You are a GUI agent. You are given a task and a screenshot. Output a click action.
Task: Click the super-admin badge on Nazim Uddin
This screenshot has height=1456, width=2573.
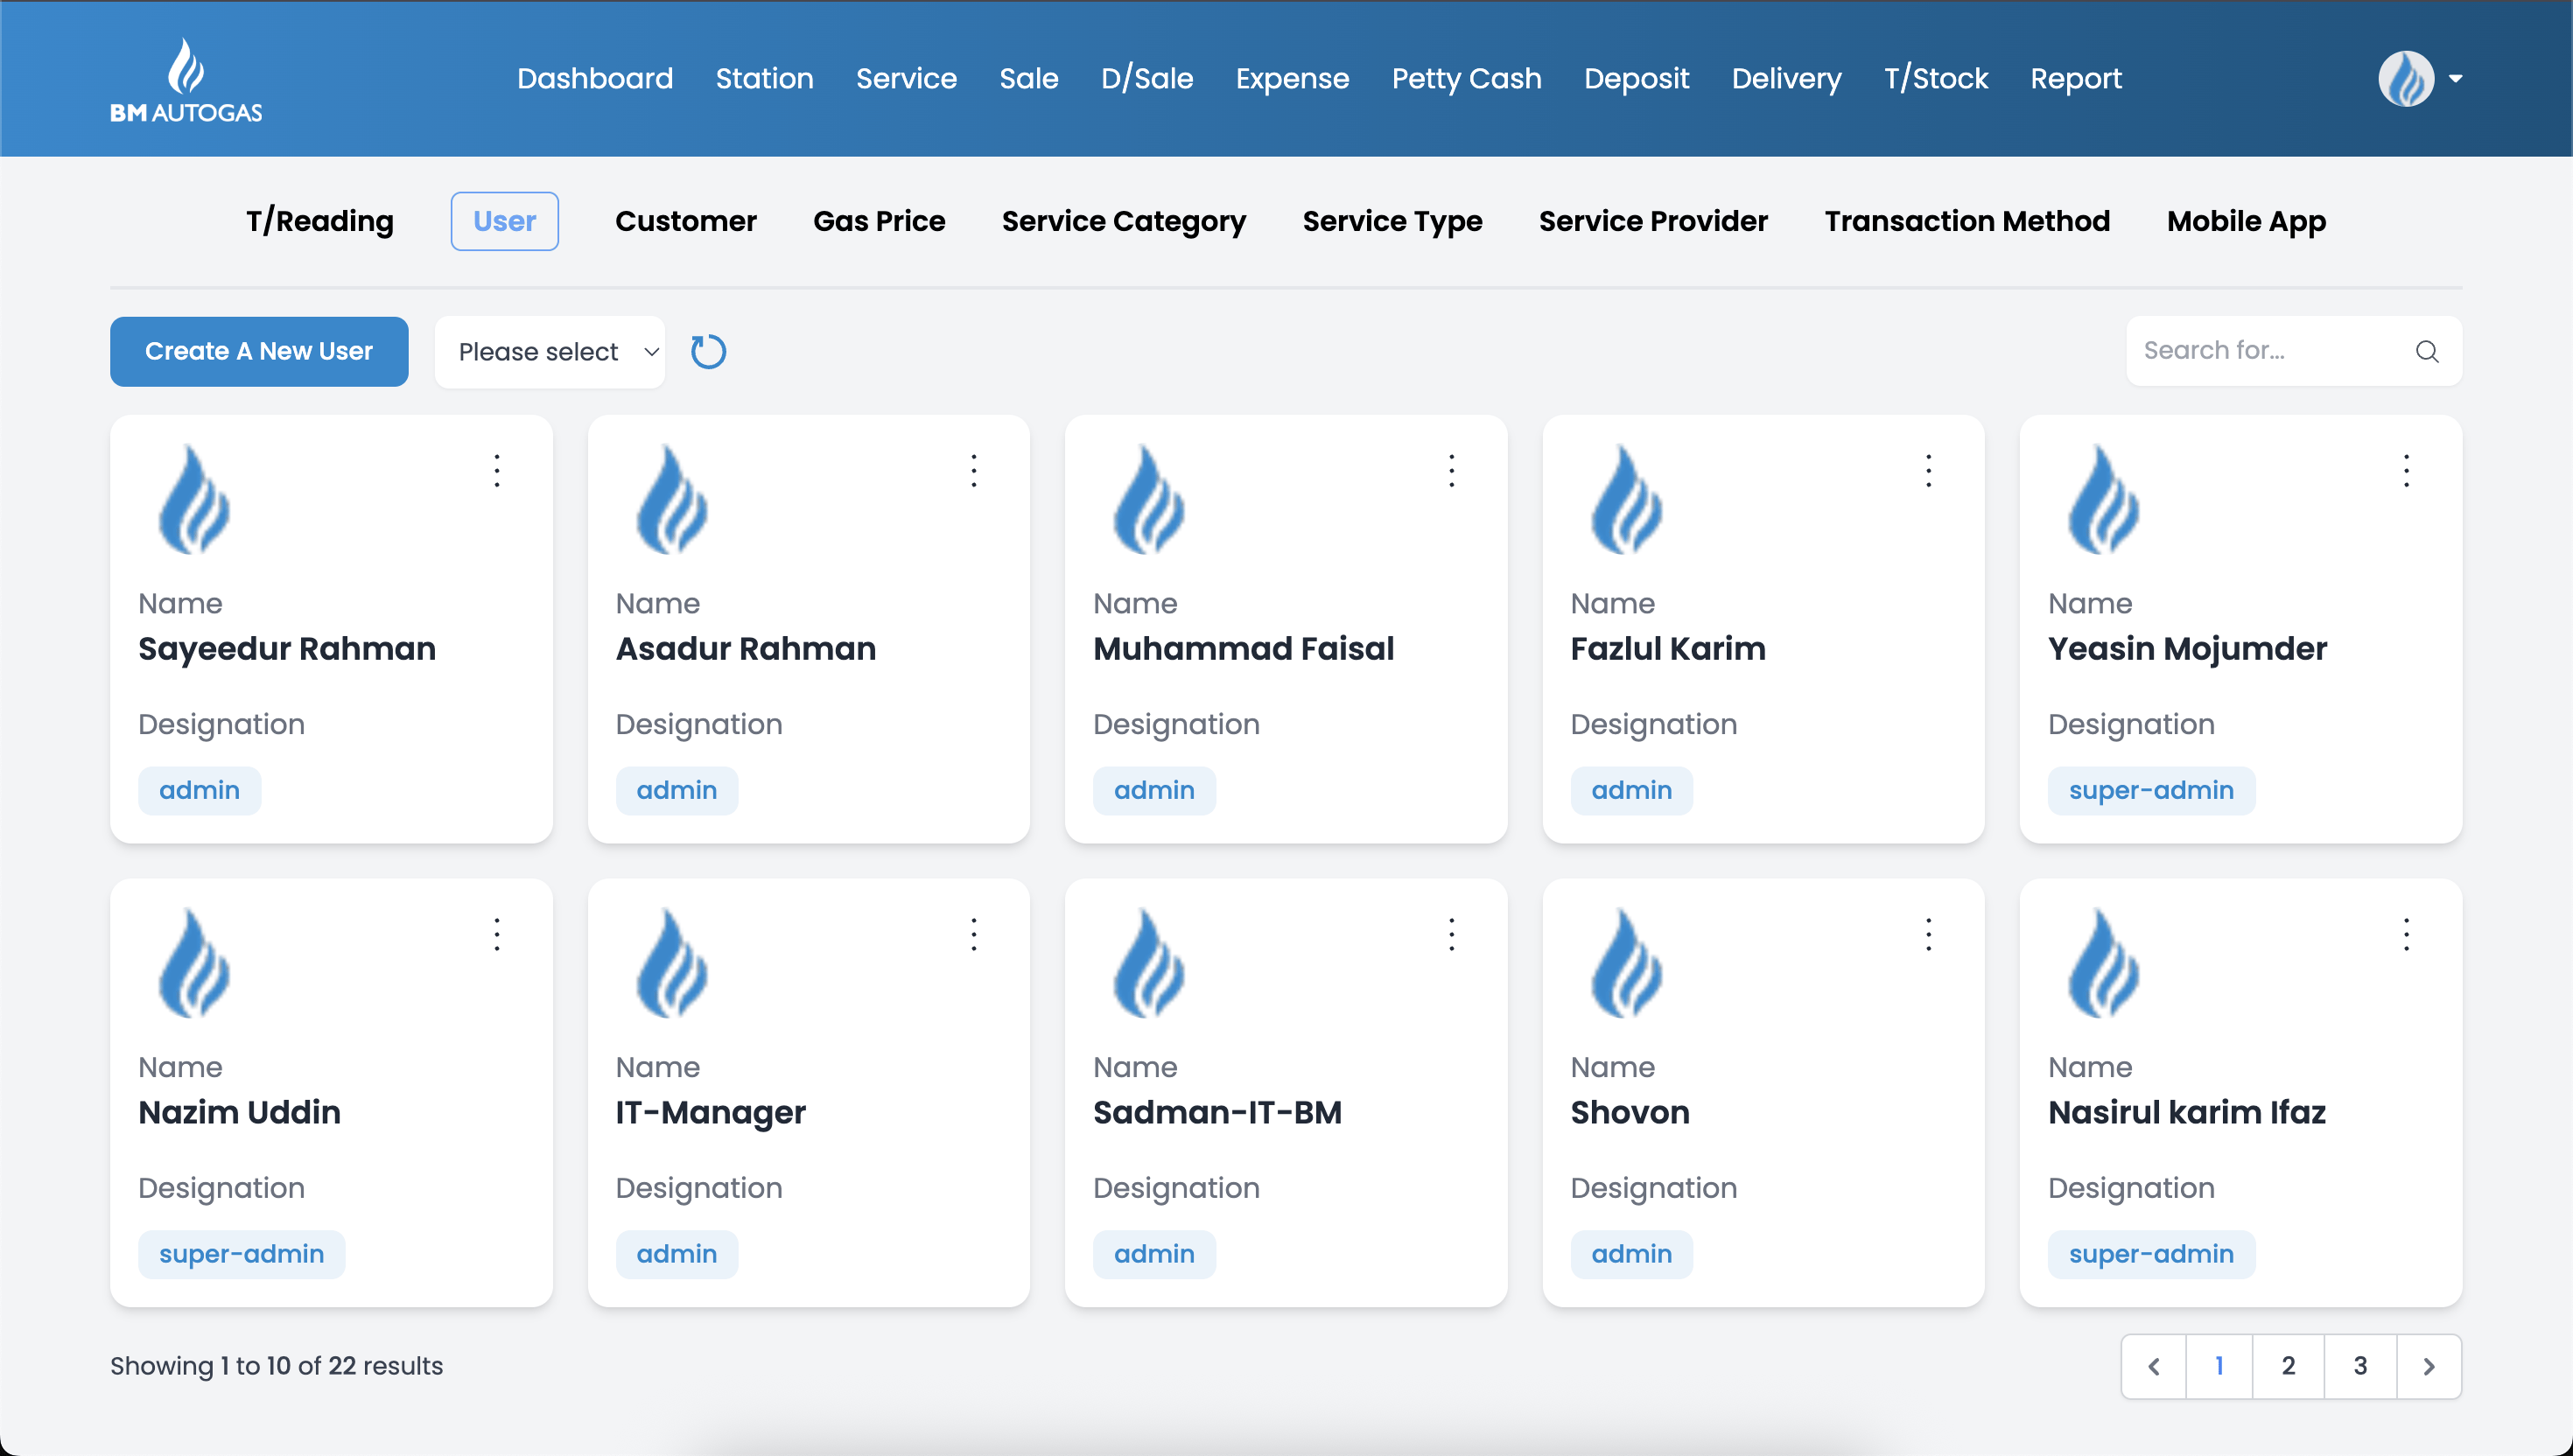coord(241,1254)
